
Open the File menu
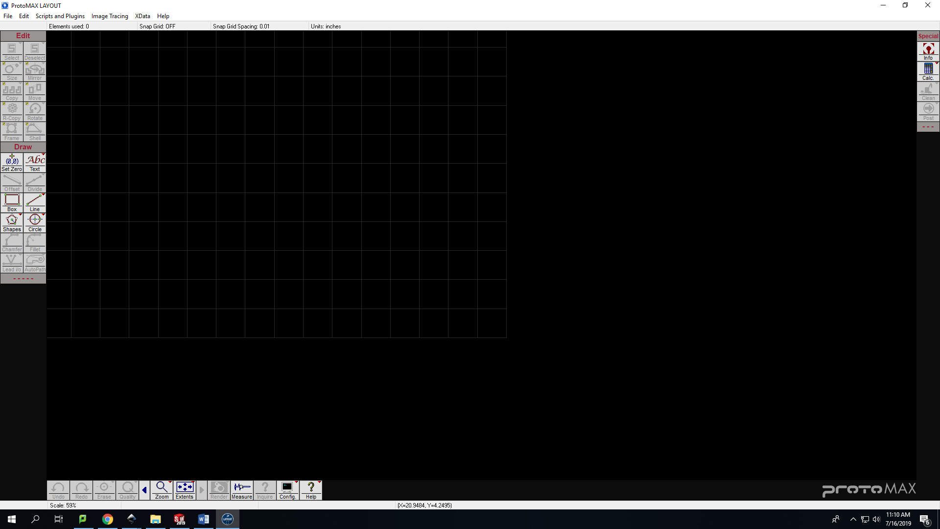pos(8,16)
